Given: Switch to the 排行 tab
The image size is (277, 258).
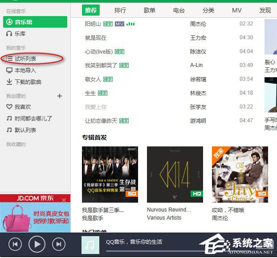Looking at the screenshot, I should (120, 10).
